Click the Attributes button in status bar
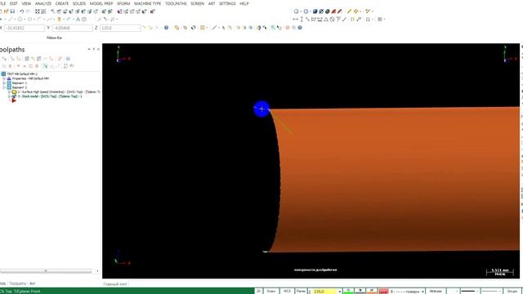This screenshot has width=523, height=294. pyautogui.click(x=436, y=291)
